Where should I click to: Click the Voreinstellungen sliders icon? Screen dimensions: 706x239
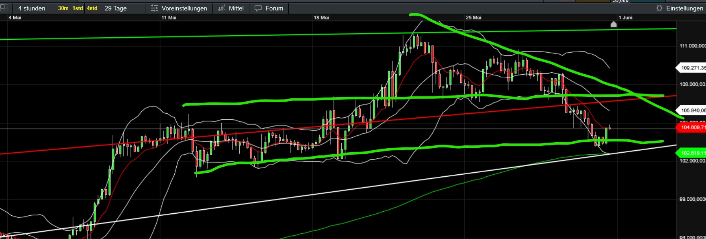155,8
